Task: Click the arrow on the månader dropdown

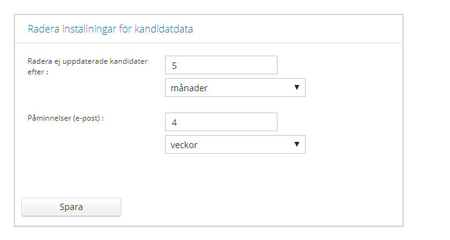Action: (297, 87)
